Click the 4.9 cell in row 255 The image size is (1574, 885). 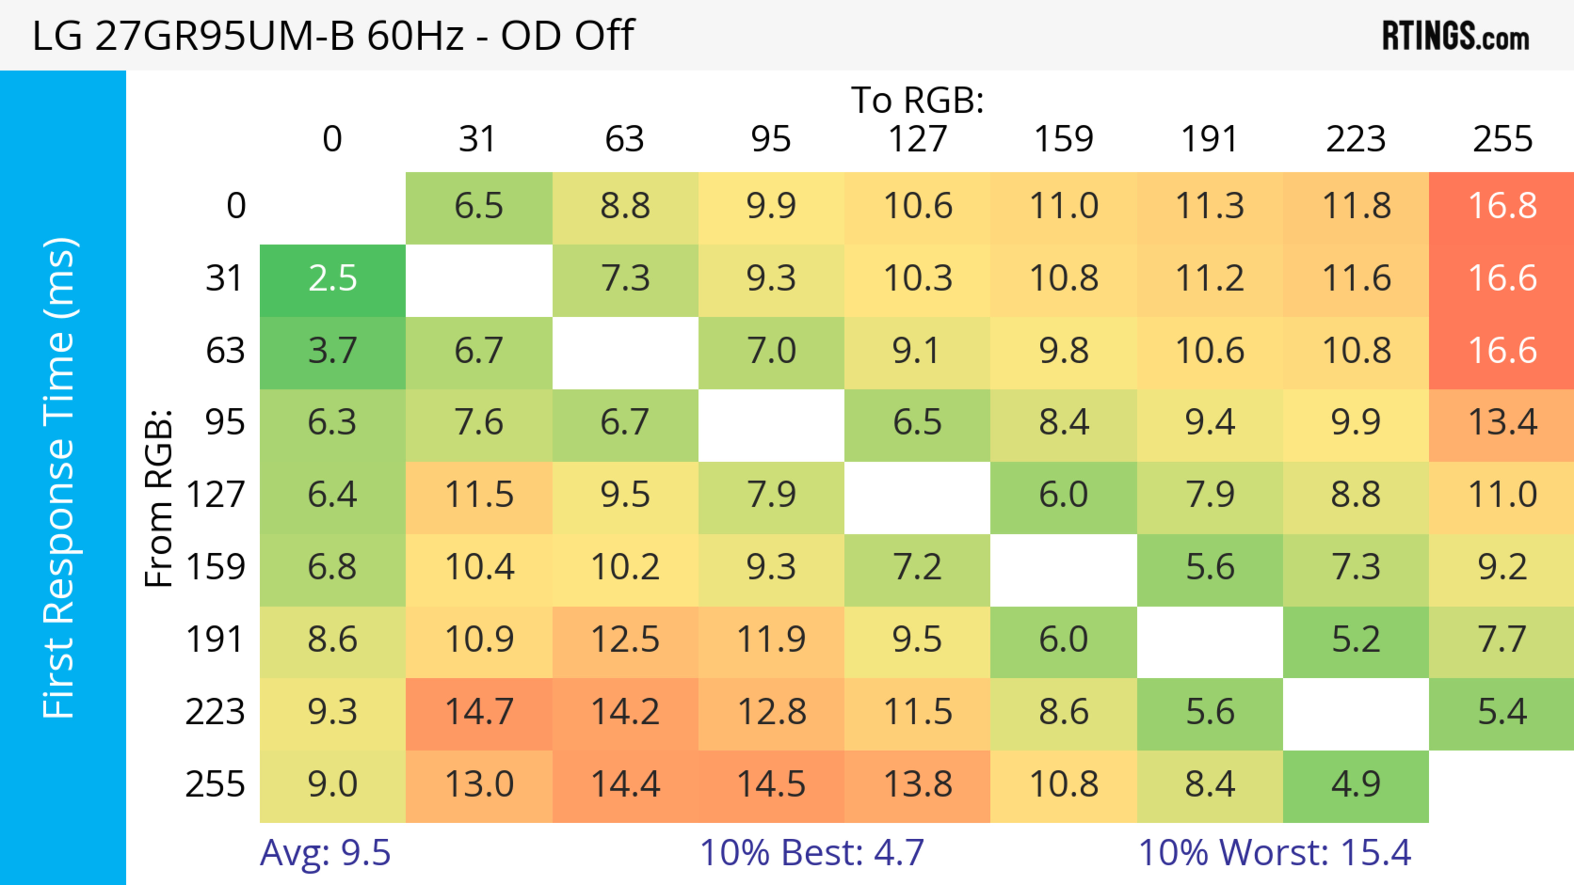[x=1356, y=786]
